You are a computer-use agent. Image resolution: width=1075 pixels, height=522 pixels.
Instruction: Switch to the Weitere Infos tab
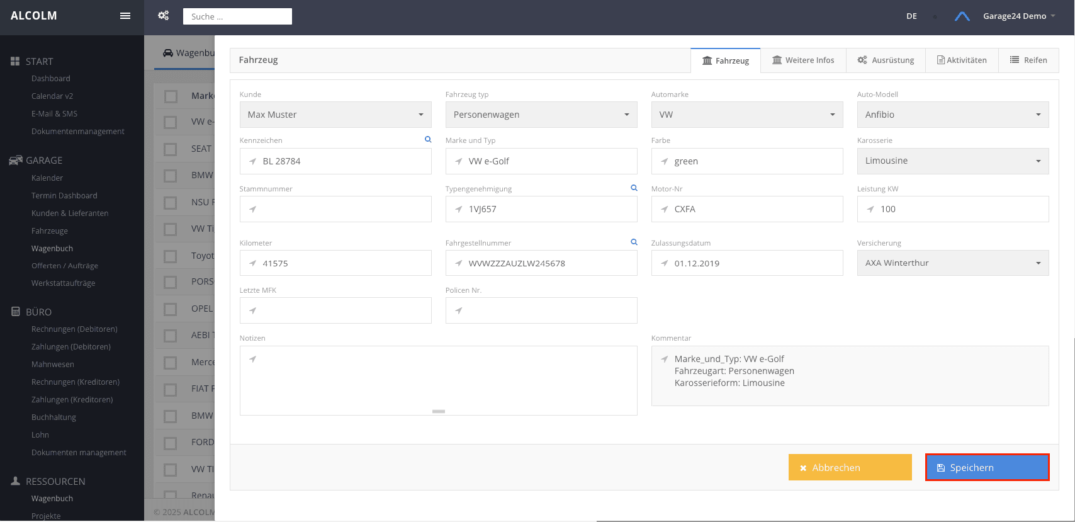[x=803, y=60]
